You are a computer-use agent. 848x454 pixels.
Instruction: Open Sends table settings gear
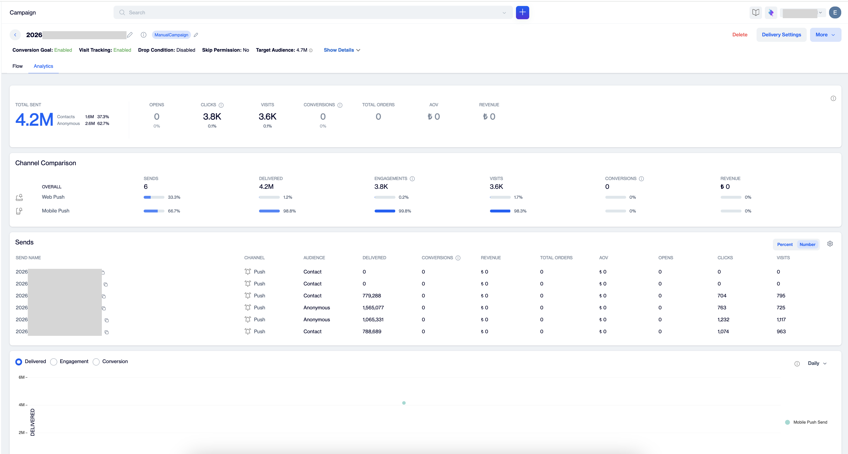[830, 244]
